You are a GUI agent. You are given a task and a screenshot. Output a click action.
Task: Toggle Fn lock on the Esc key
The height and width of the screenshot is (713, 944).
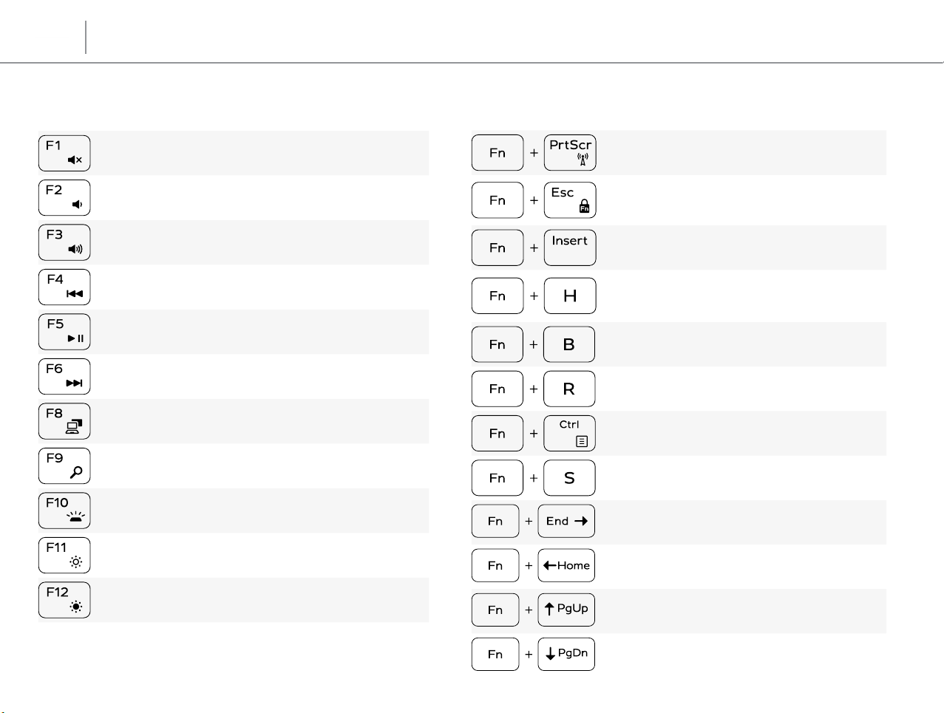pyautogui.click(x=570, y=200)
